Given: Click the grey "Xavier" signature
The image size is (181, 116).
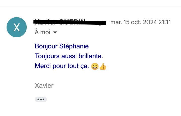Looking at the screenshot, I should [x=44, y=86].
